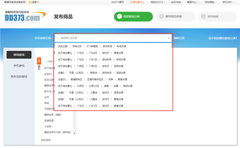Open the 消息 envelope icon in top bar
This screenshot has width=240, height=148.
click(x=30, y=2)
